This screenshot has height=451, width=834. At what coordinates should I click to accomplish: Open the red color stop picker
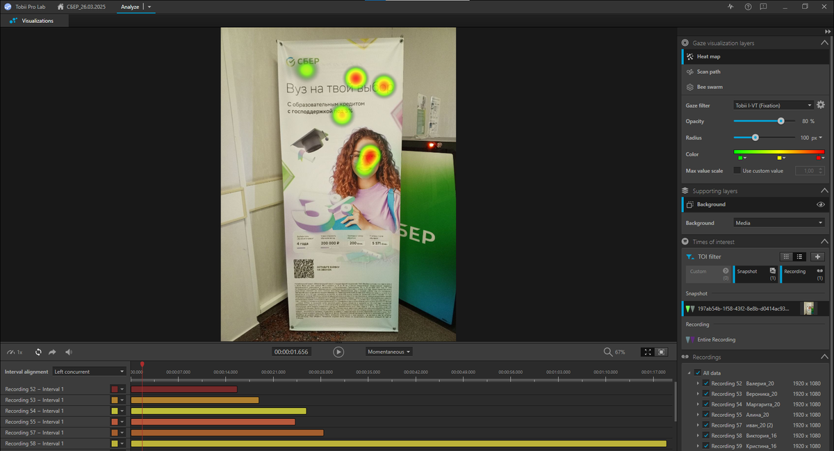pyautogui.click(x=820, y=158)
